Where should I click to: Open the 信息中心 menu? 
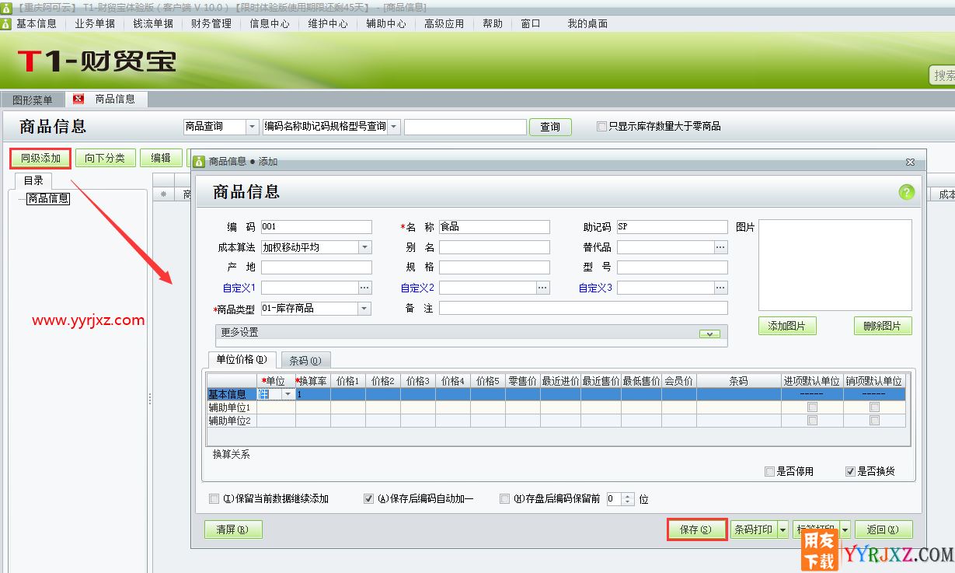pyautogui.click(x=270, y=23)
